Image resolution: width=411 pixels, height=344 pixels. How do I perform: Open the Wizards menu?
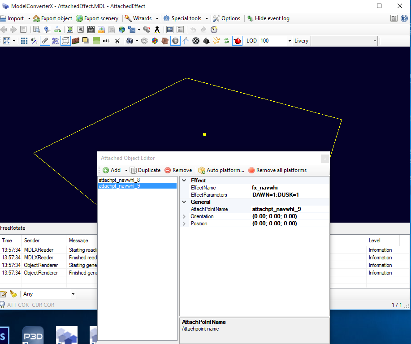(x=142, y=18)
